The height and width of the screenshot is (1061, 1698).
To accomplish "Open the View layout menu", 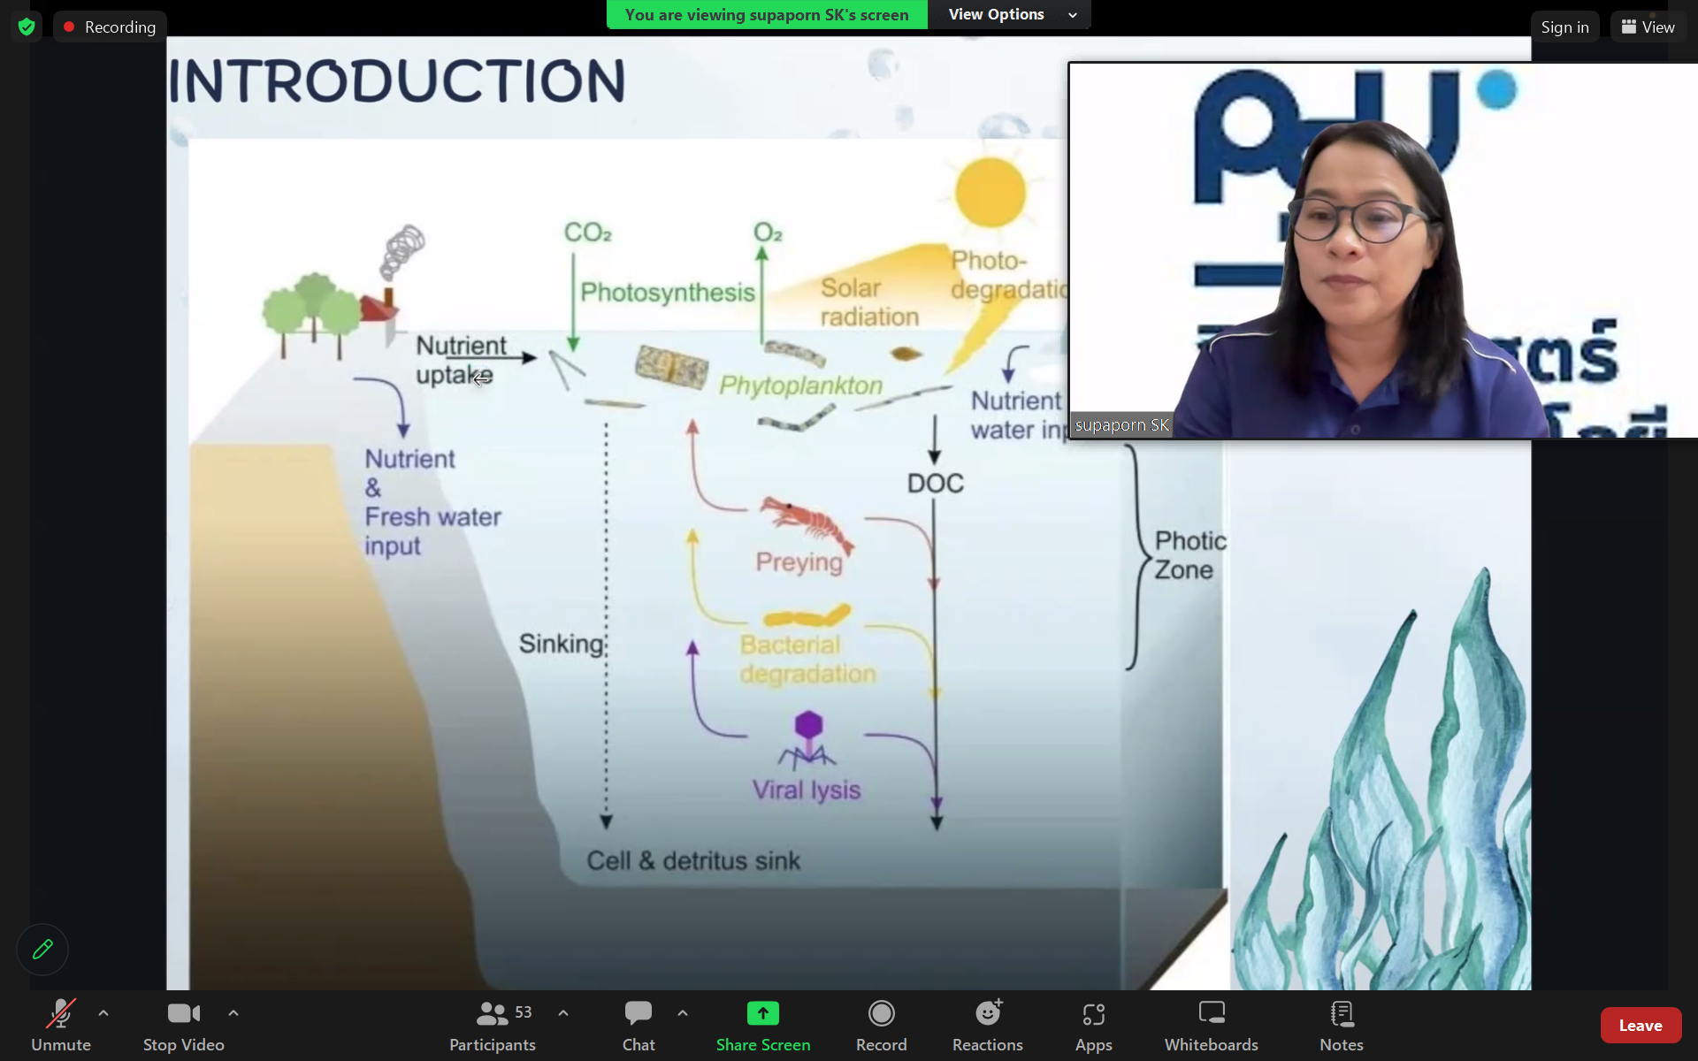I will coord(1648,27).
